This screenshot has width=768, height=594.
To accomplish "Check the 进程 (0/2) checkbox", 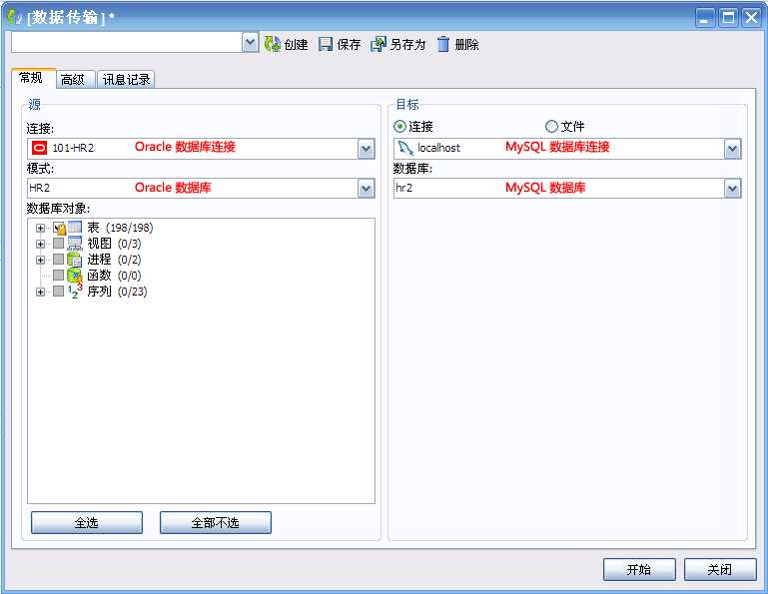I will pos(58,259).
